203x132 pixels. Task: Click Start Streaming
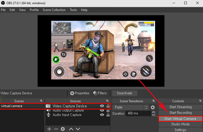(x=180, y=107)
